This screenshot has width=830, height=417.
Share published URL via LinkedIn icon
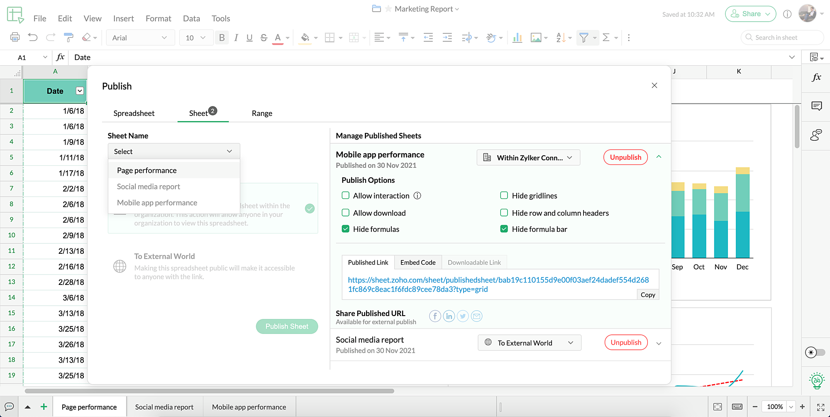click(x=449, y=316)
